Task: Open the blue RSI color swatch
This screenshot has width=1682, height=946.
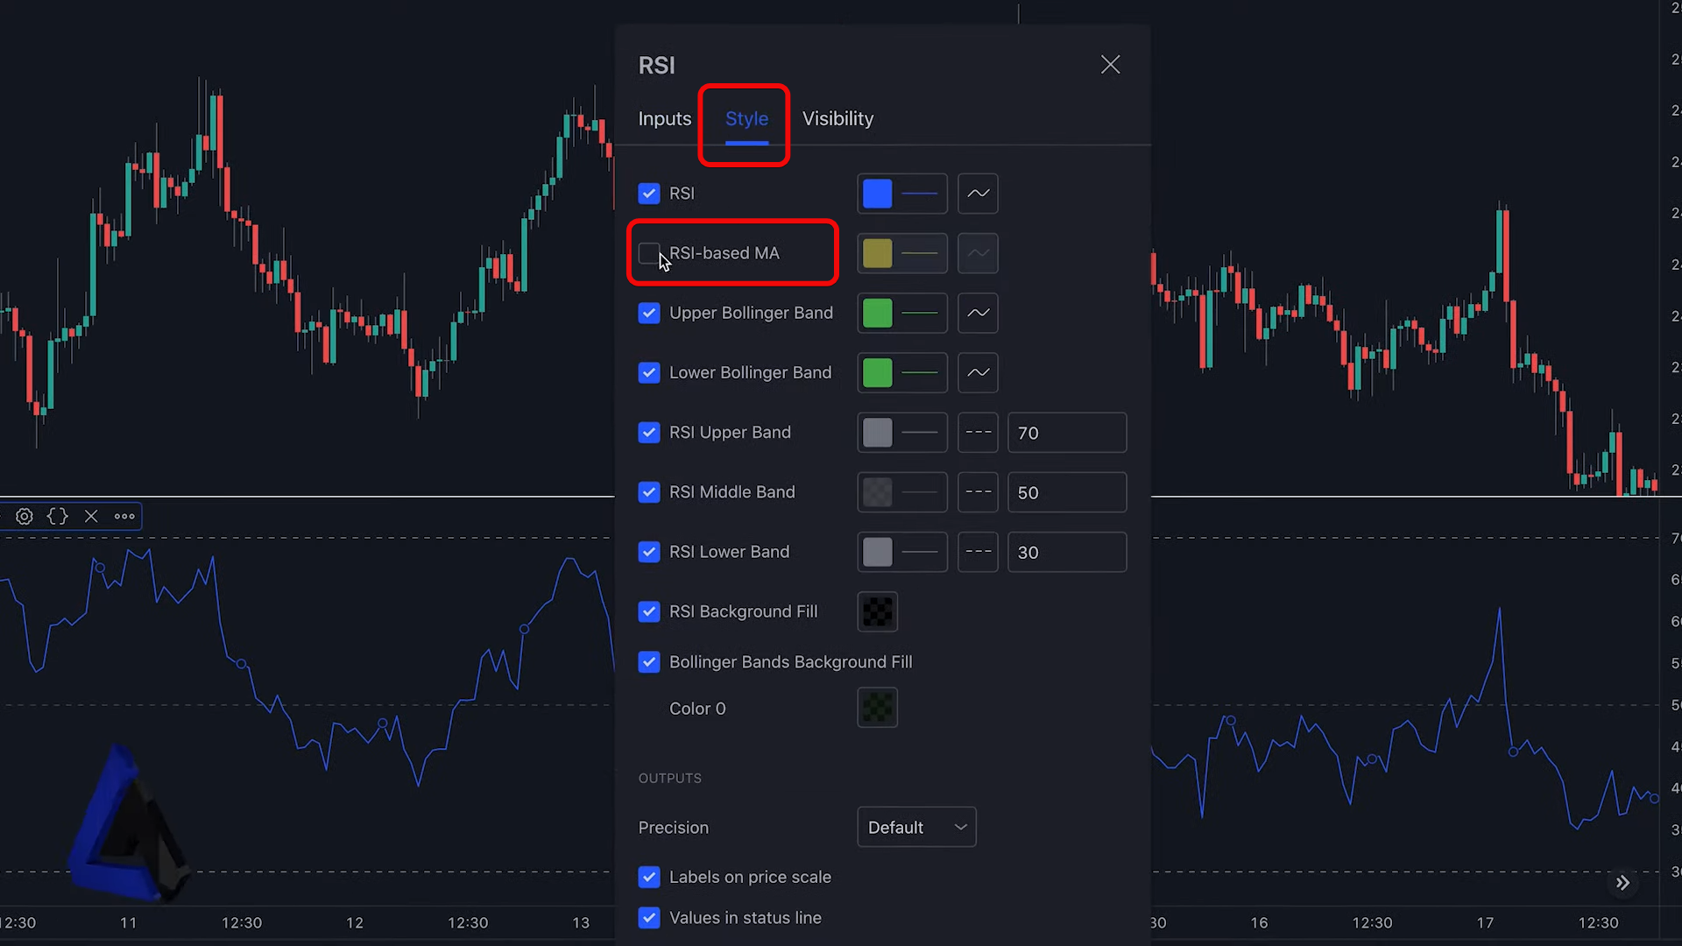Action: click(877, 194)
